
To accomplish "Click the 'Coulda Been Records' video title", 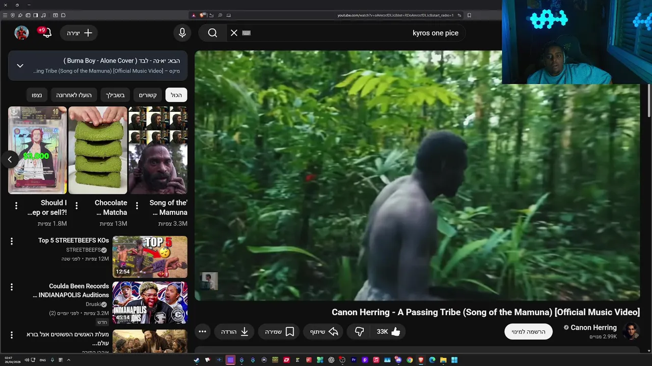I will click(x=71, y=291).
